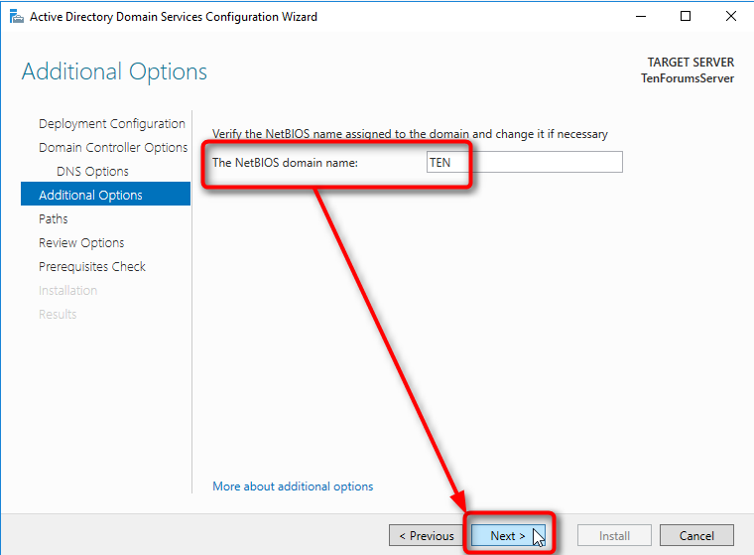This screenshot has width=754, height=555.
Task: Click the Installation step in sidebar
Action: 67,290
